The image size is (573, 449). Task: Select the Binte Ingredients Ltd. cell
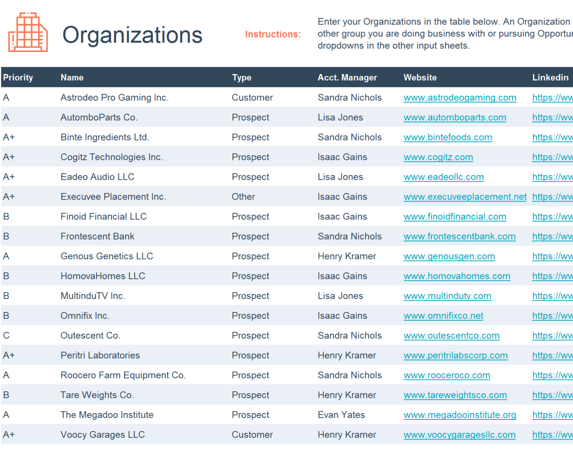click(105, 137)
